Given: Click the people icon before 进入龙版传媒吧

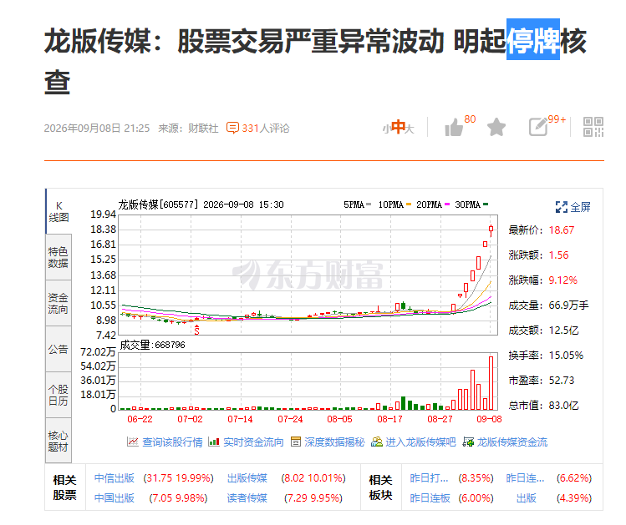Looking at the screenshot, I should 376,442.
